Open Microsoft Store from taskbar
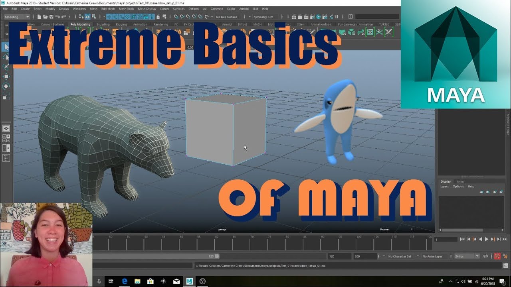 tap(151, 281)
